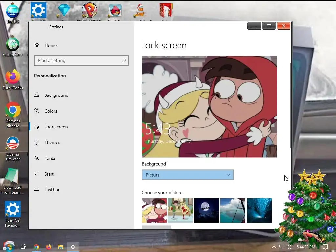Open the TeamOS Facebook gear shortcut
The image size is (336, 252).
pos(13,214)
